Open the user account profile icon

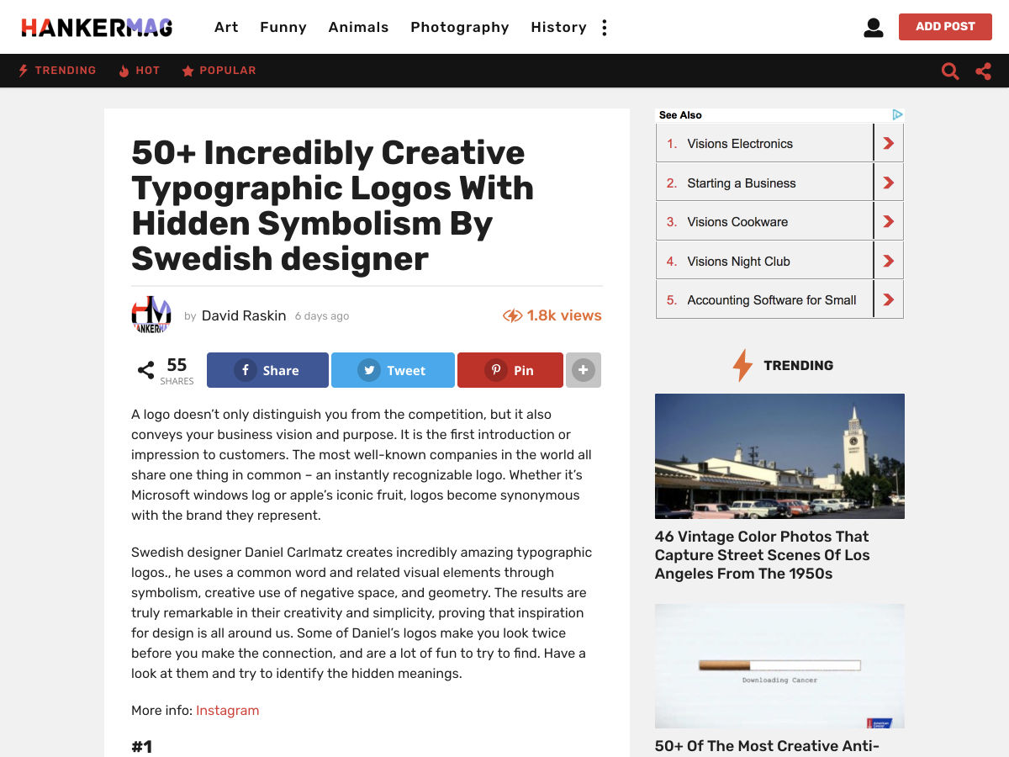click(874, 28)
